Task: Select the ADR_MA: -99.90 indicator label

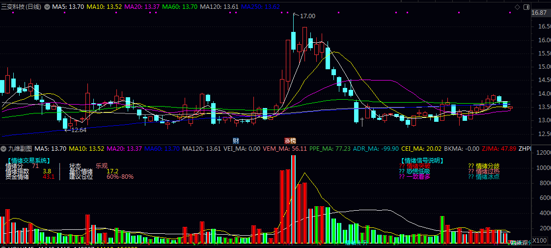Action: (x=376, y=149)
